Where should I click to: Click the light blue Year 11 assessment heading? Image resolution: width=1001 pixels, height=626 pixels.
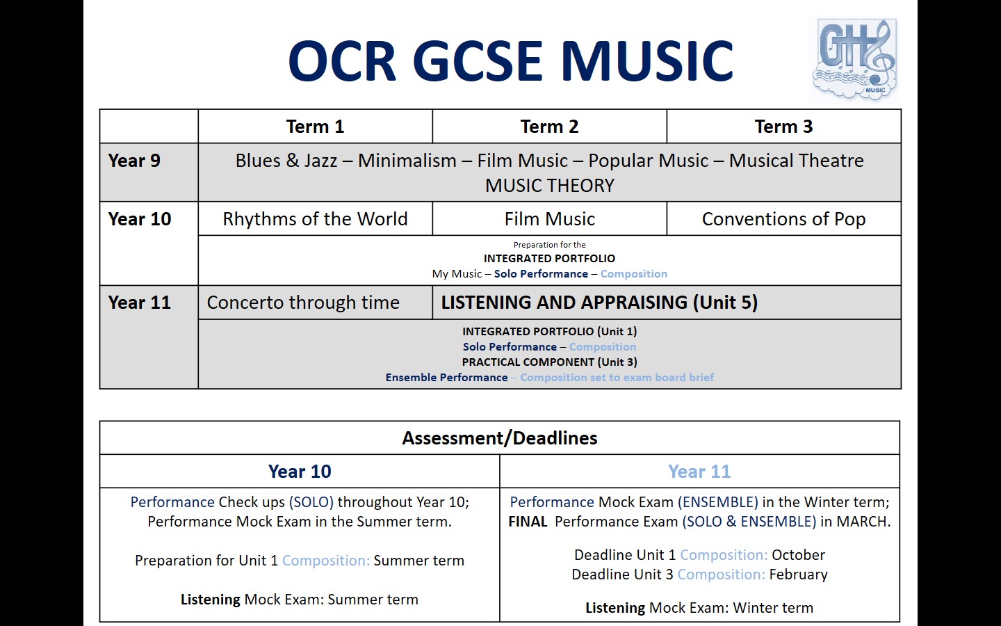(699, 472)
